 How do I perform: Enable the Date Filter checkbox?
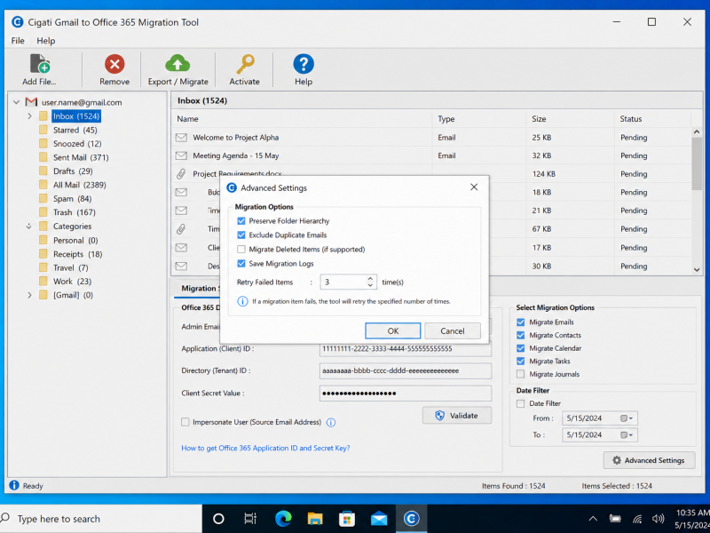(521, 404)
